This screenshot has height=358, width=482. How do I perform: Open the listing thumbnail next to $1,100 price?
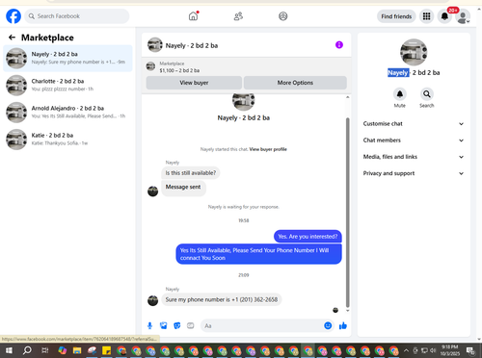[150, 66]
